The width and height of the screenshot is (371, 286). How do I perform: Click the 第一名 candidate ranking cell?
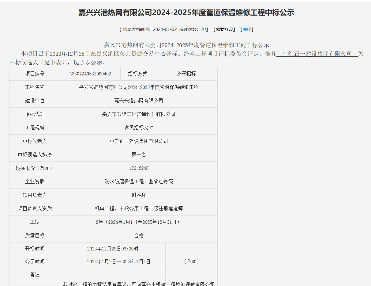click(139, 155)
